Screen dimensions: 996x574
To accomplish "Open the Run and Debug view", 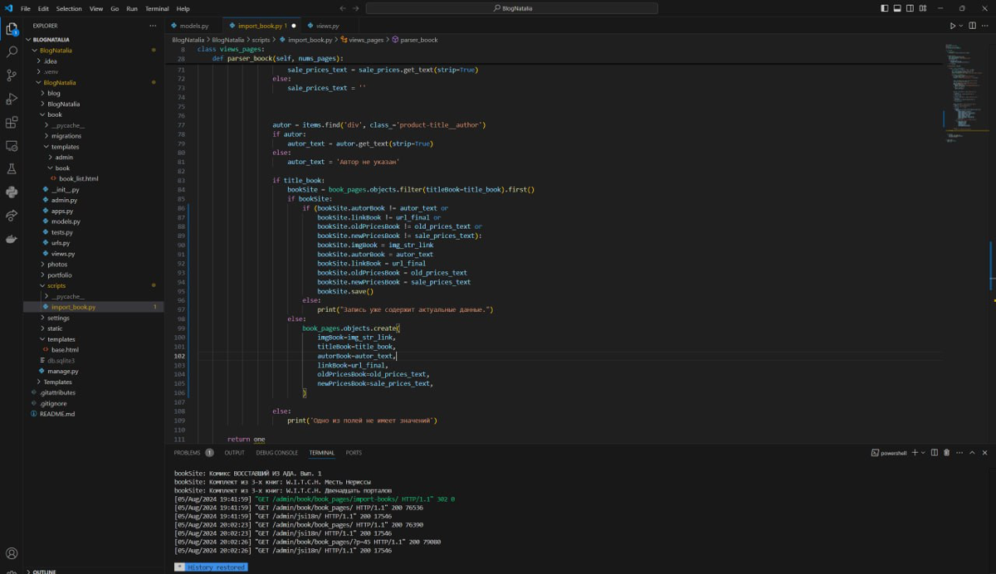I will click(x=12, y=99).
